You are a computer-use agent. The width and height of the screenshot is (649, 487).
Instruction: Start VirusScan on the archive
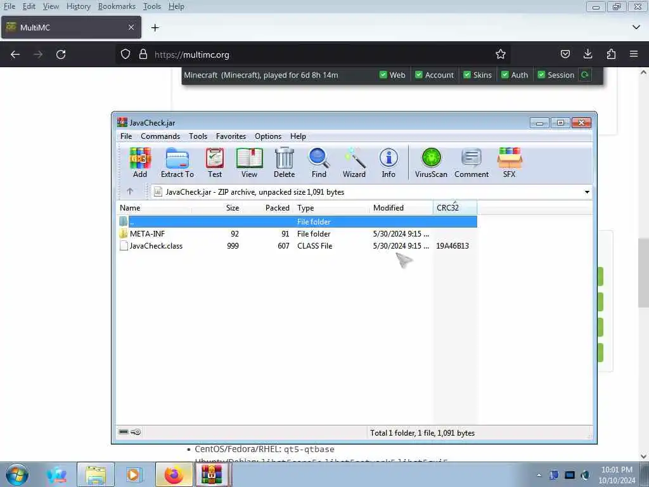click(x=431, y=162)
